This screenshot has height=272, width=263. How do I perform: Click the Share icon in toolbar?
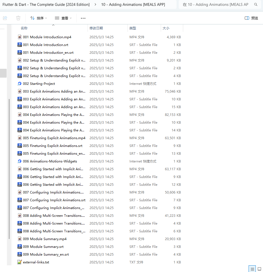click(x=5, y=18)
